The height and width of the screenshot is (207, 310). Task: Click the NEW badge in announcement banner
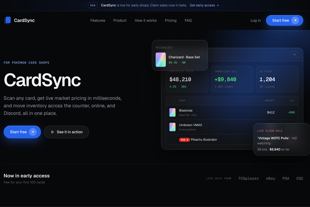(93, 5)
